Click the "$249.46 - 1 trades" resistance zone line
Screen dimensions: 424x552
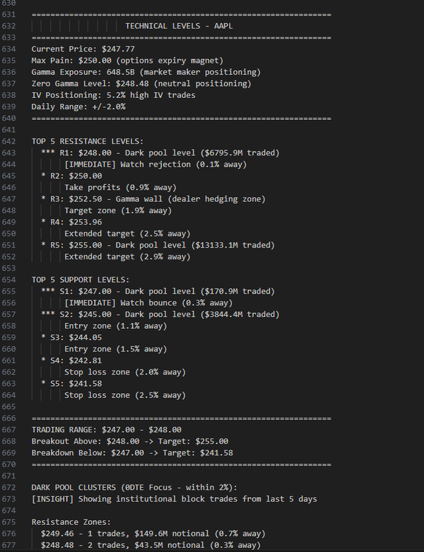pyautogui.click(x=152, y=533)
